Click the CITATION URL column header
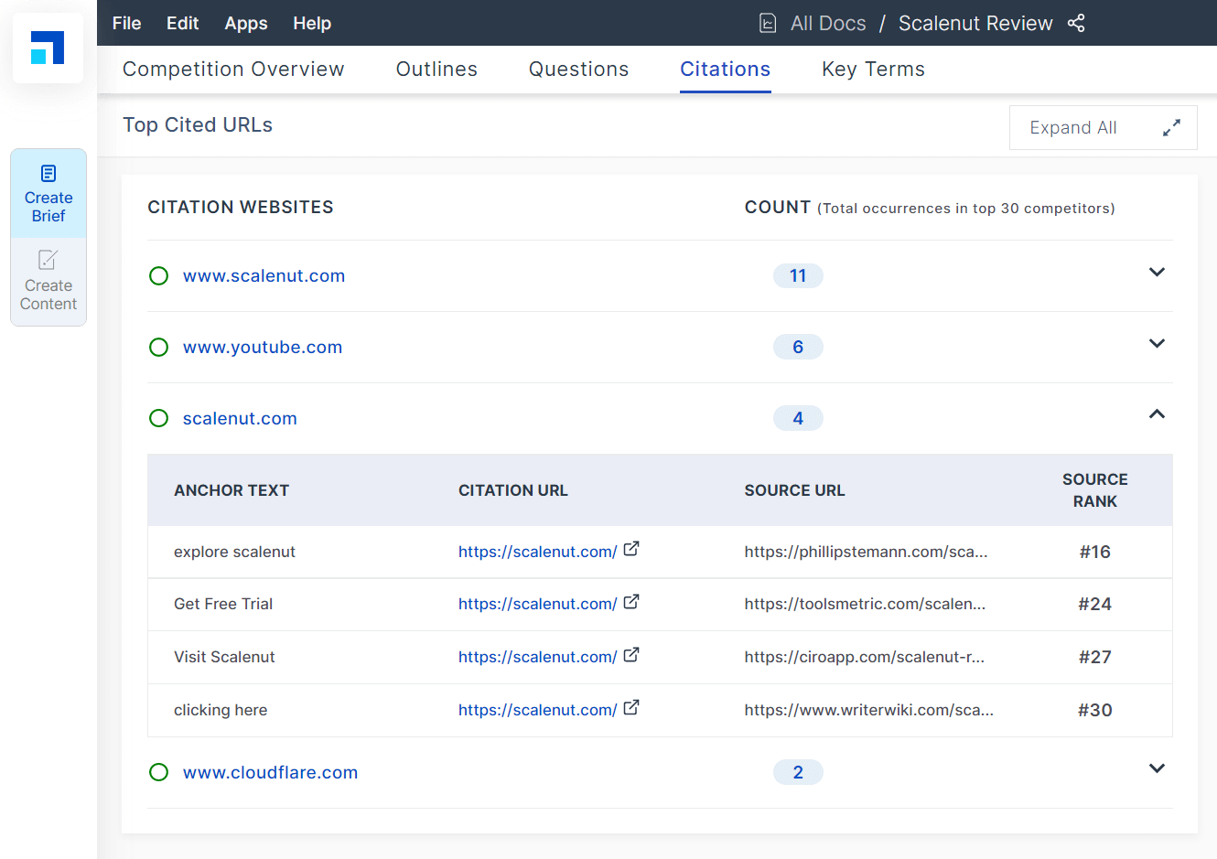The width and height of the screenshot is (1217, 859). tap(513, 490)
